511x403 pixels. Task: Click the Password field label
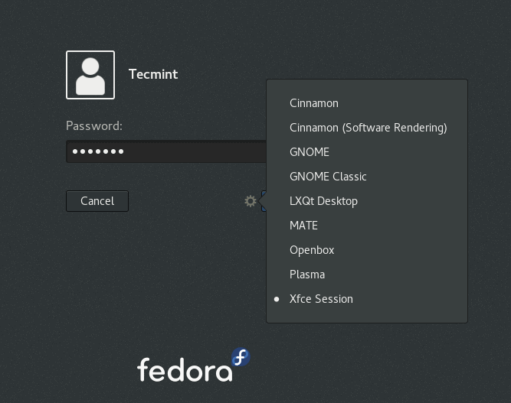pyautogui.click(x=94, y=126)
